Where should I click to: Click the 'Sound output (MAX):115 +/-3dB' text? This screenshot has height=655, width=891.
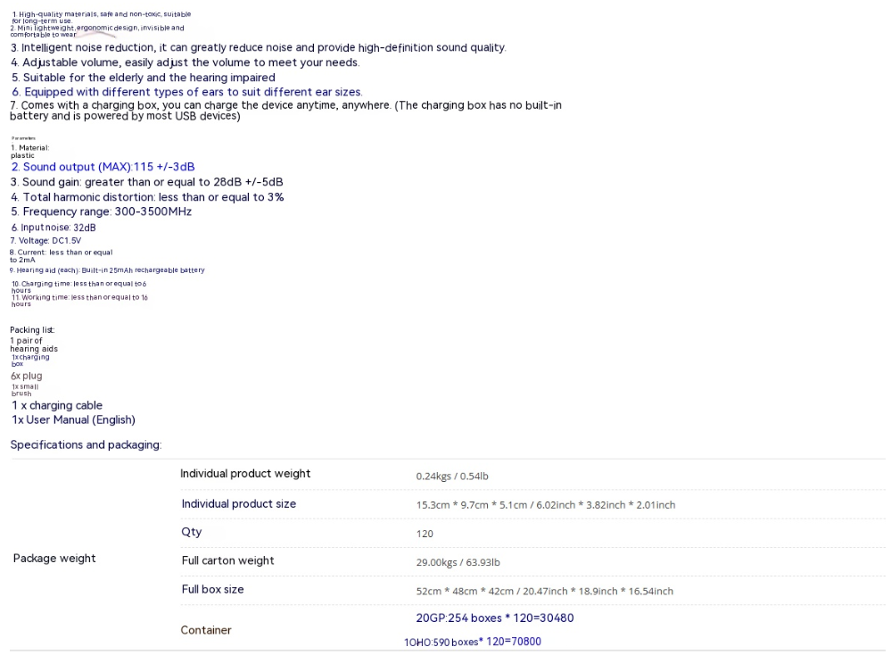point(103,167)
